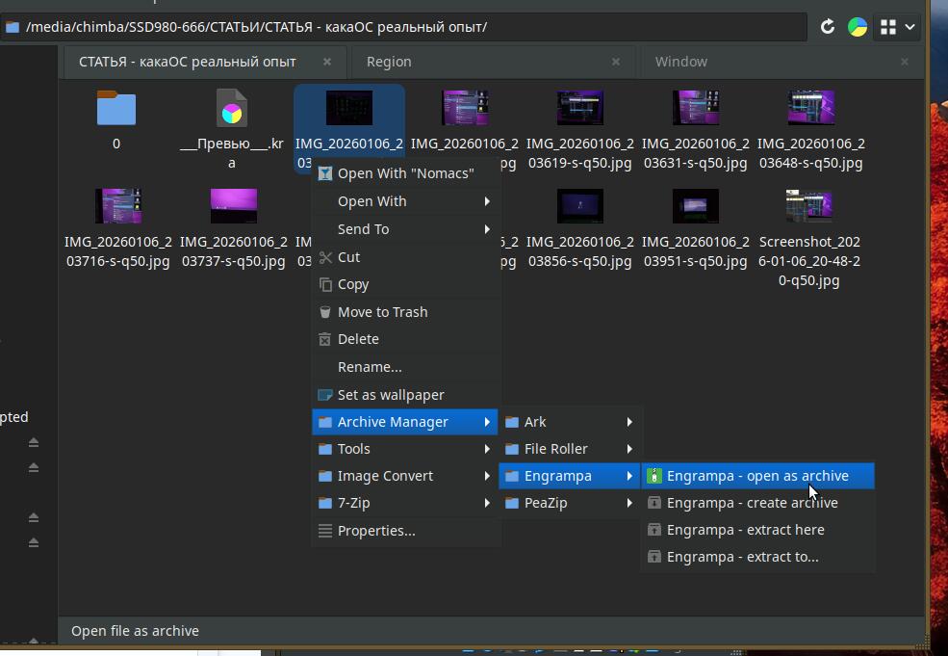Screen dimensions: 948x656
Task: Click Move to Trash entry
Action: point(382,312)
